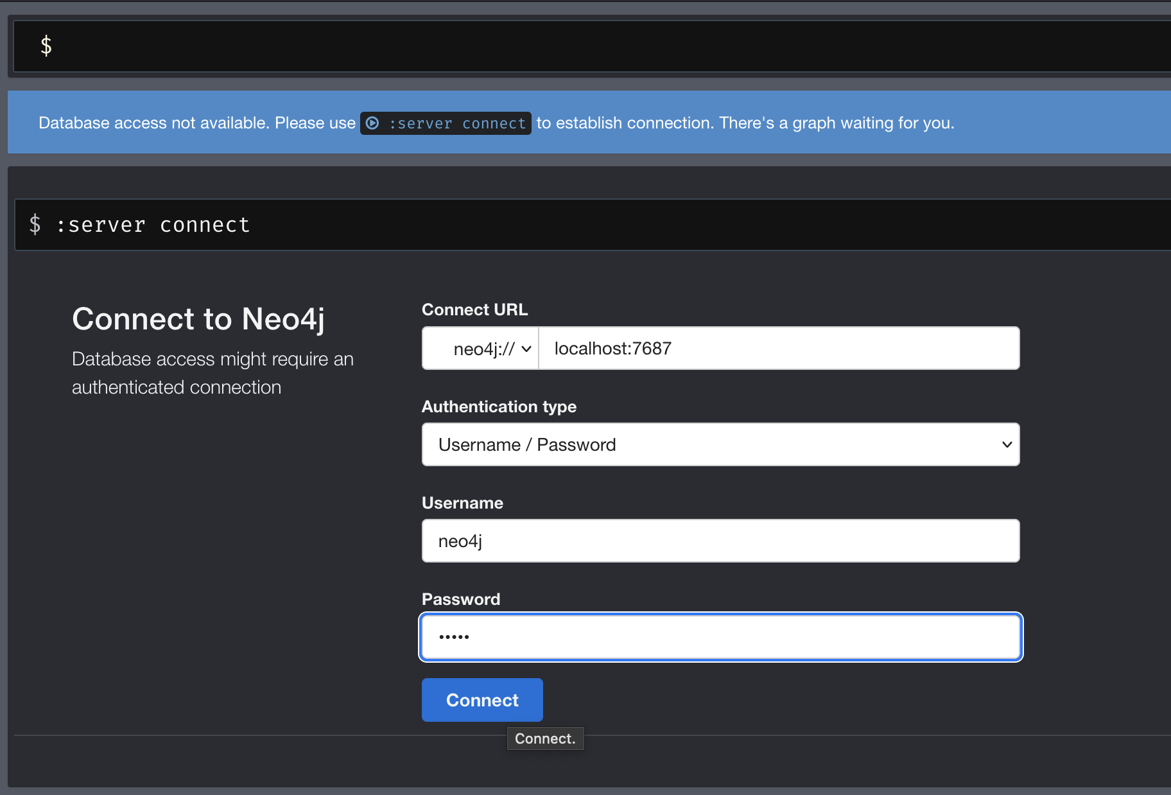Select the Username field containing neo4j
1171x795 pixels.
(719, 540)
